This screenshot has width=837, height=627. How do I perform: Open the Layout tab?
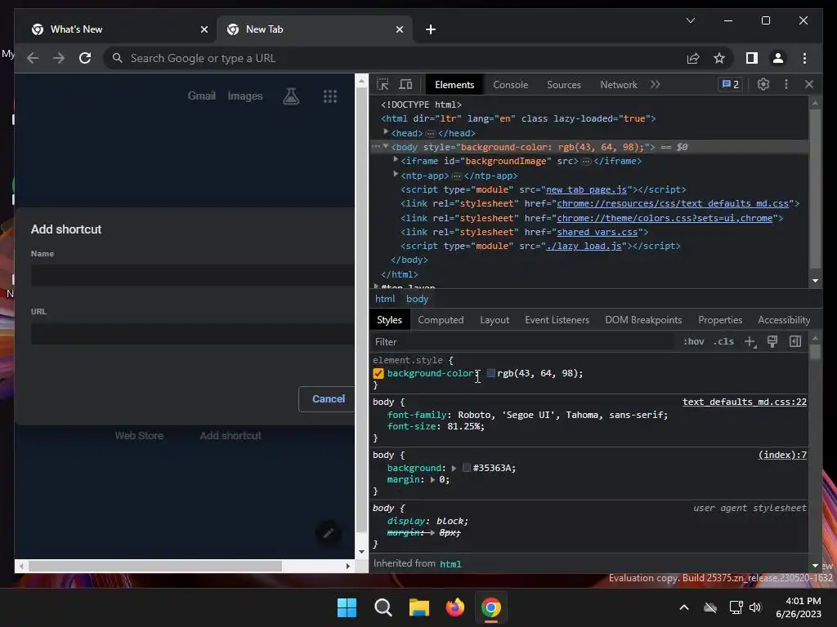click(495, 320)
